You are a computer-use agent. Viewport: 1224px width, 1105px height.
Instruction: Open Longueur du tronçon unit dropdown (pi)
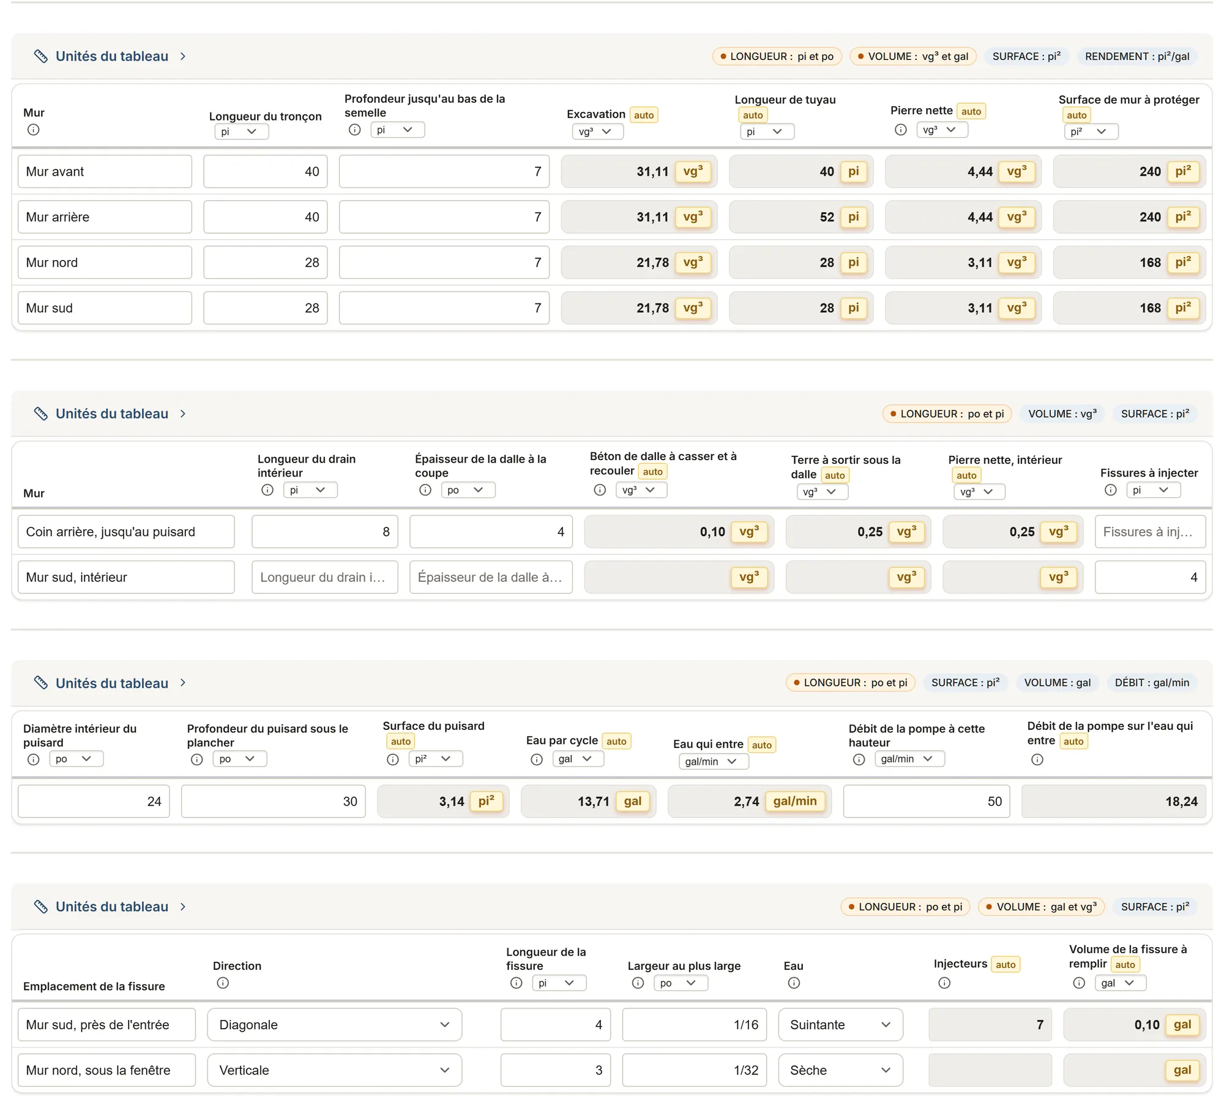241,132
